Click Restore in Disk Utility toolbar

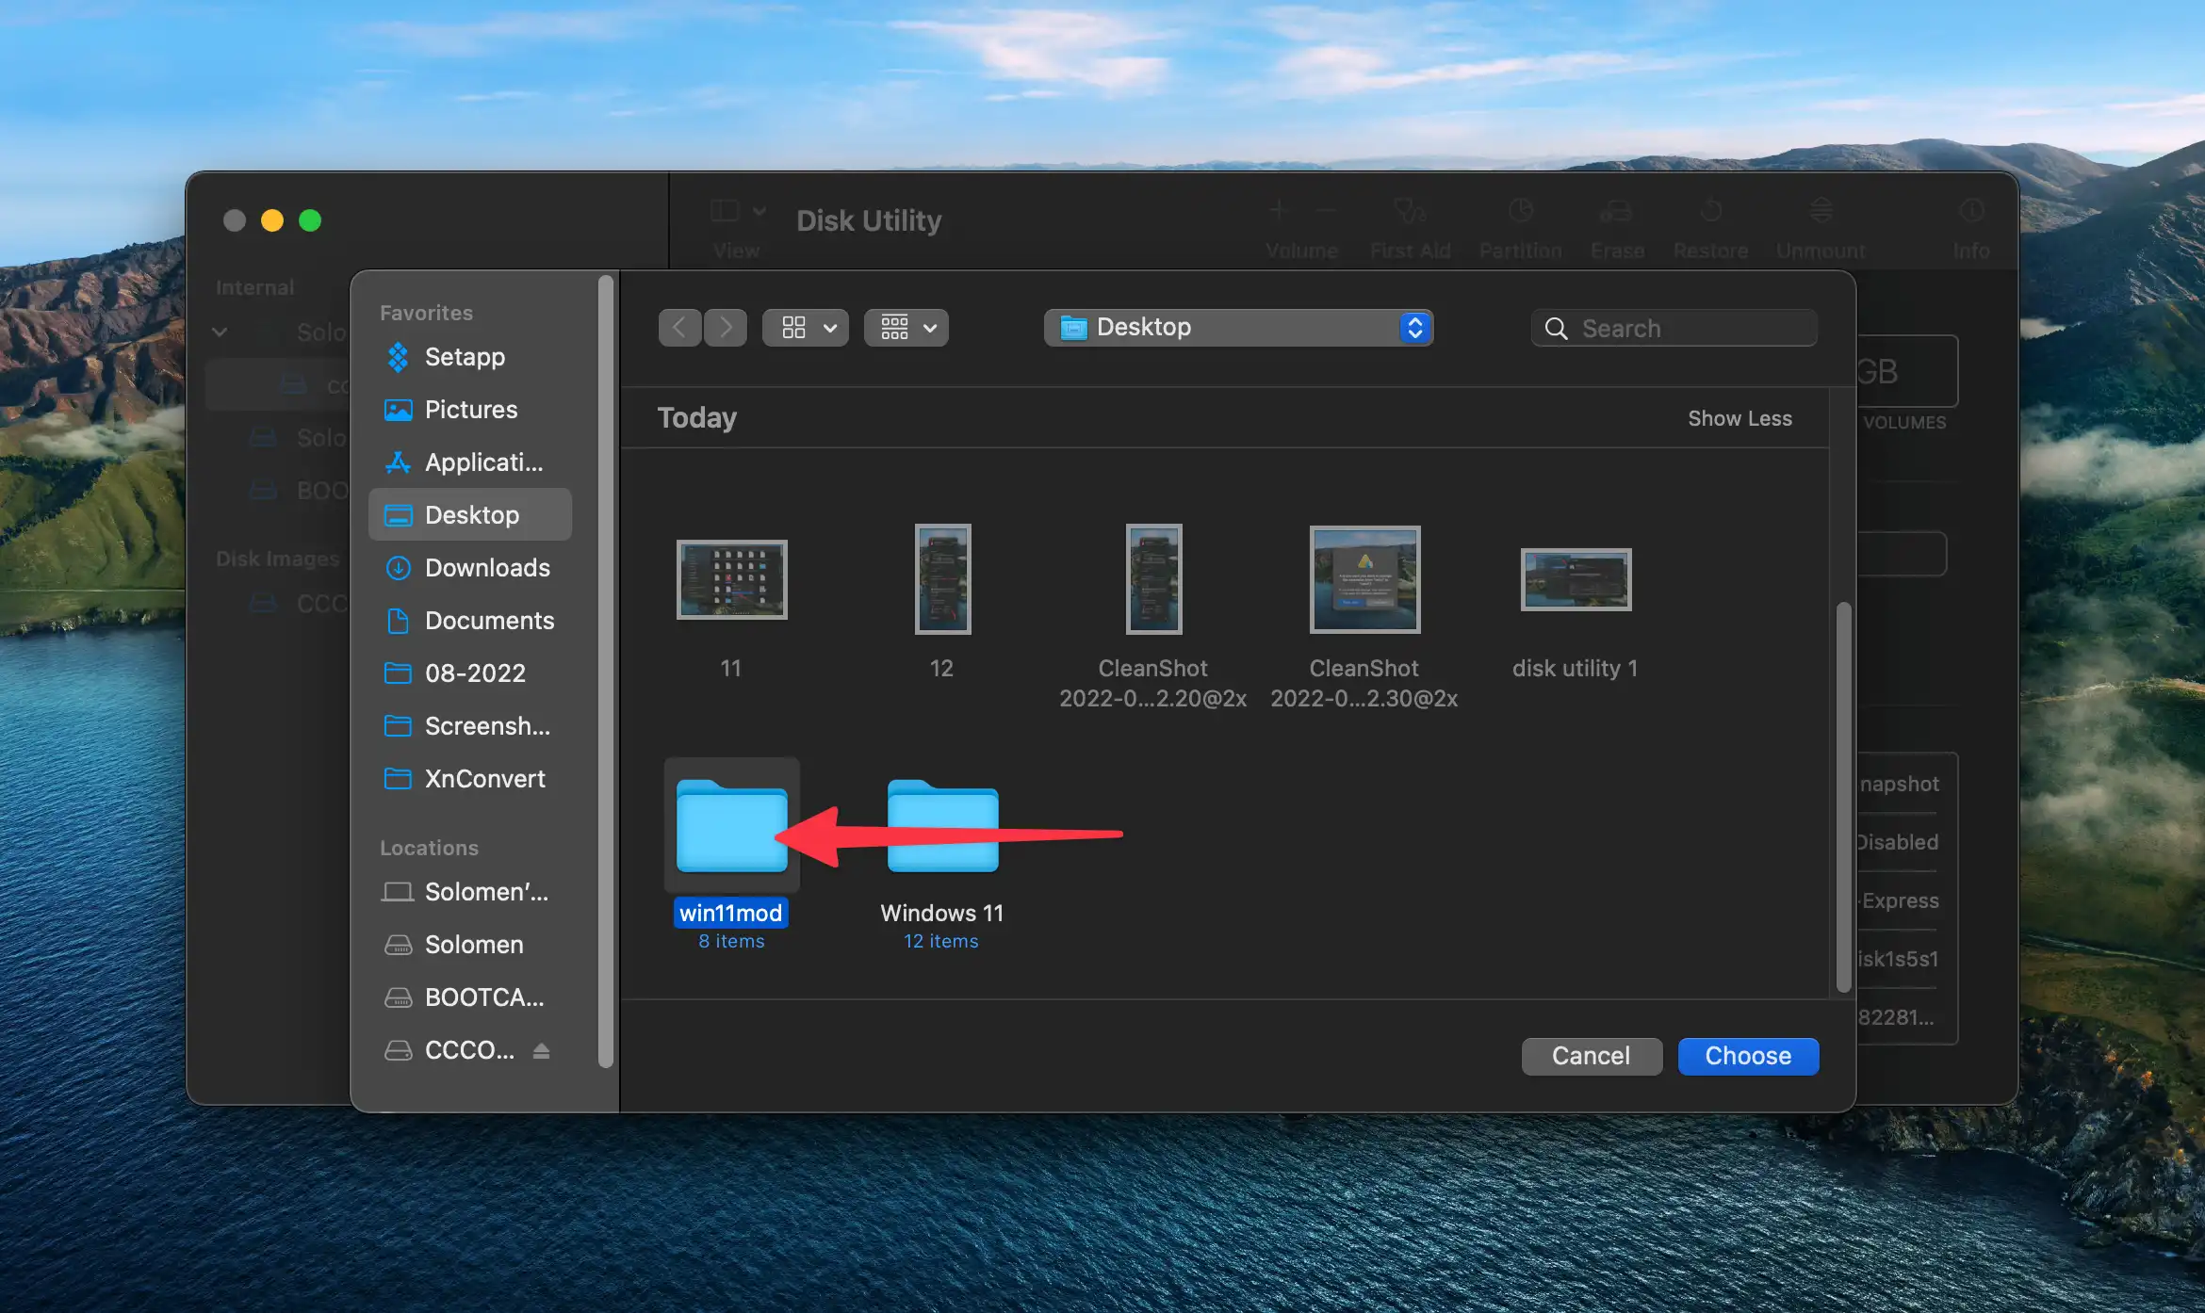coord(1710,226)
